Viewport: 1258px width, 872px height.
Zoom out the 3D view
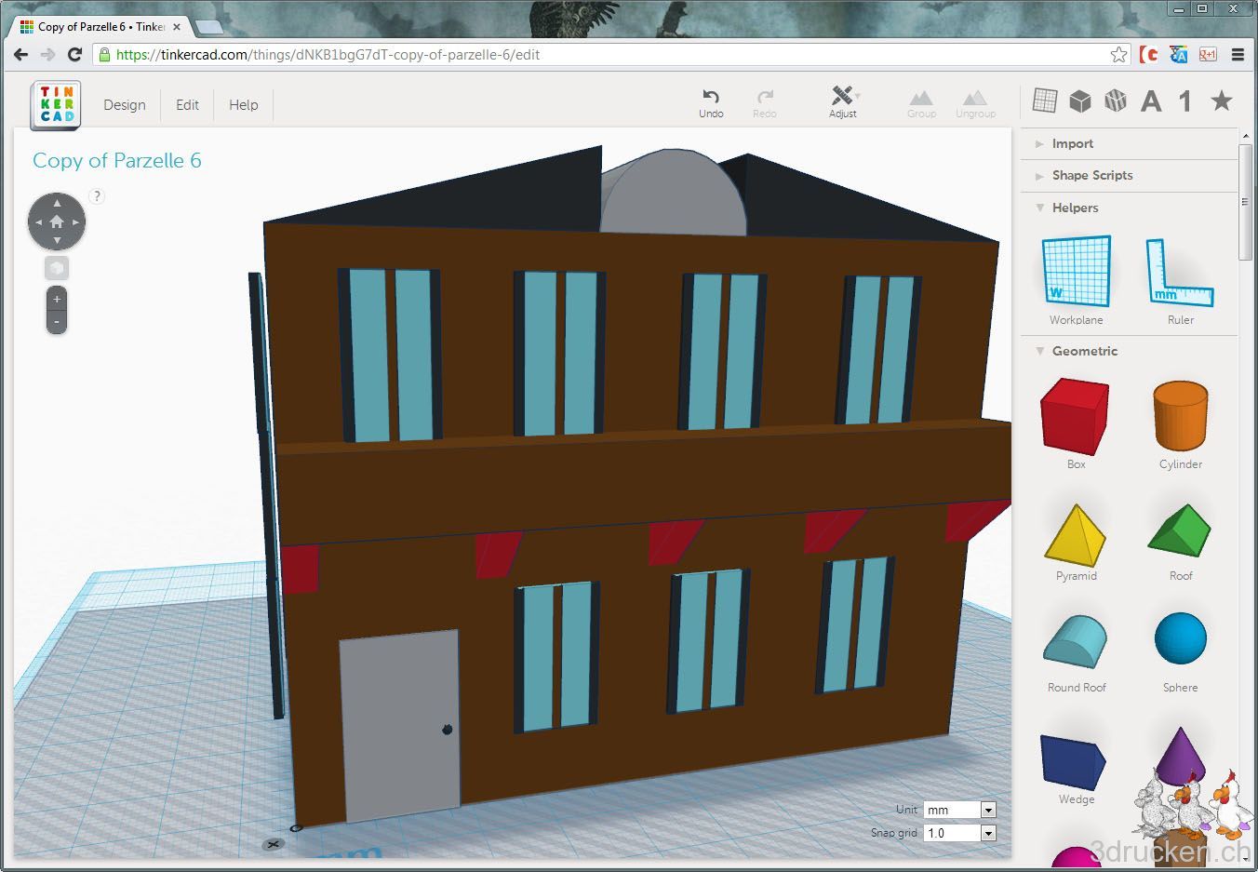[57, 322]
